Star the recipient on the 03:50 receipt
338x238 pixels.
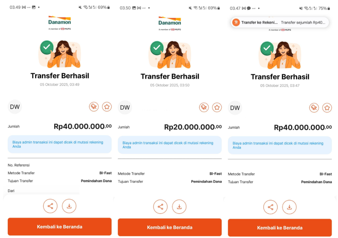217,108
